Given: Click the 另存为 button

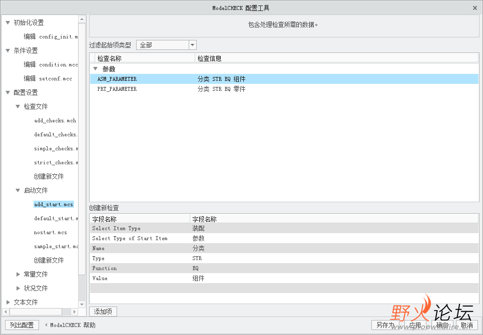Looking at the screenshot, I should click(385, 325).
